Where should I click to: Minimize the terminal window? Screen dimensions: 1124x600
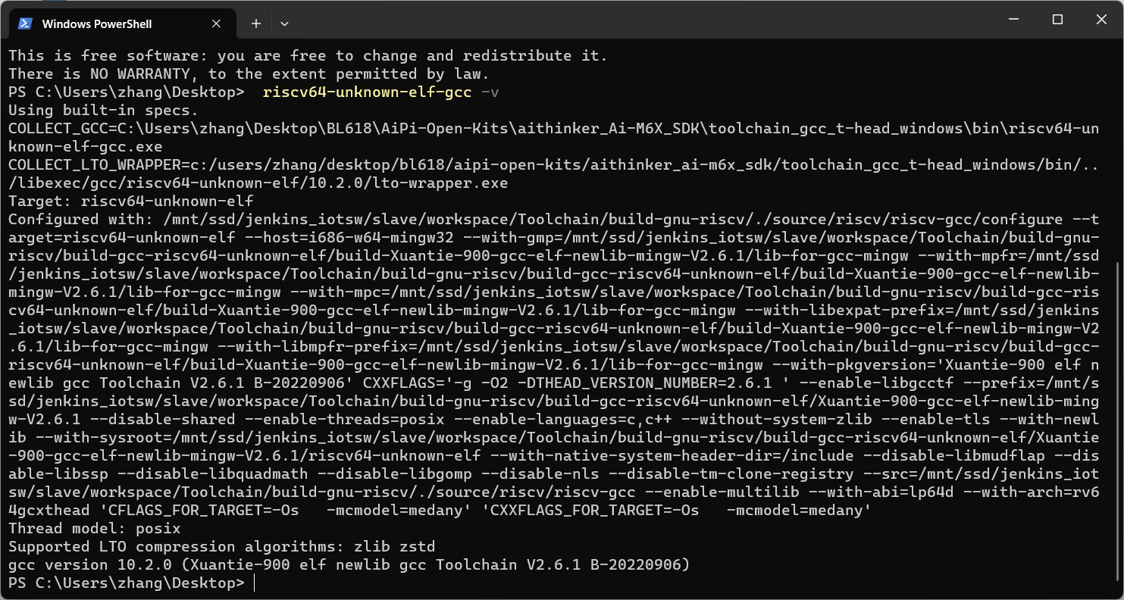click(x=1016, y=20)
